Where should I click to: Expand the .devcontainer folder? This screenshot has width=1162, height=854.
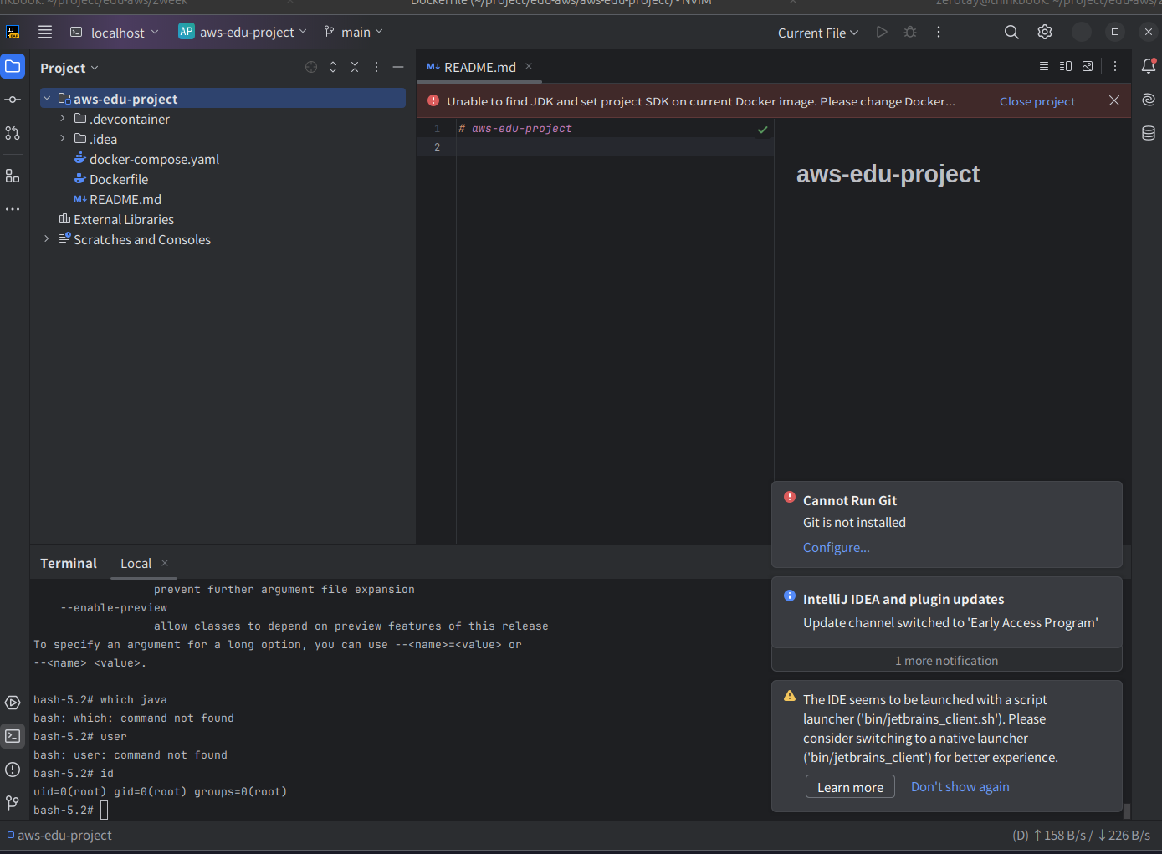63,119
